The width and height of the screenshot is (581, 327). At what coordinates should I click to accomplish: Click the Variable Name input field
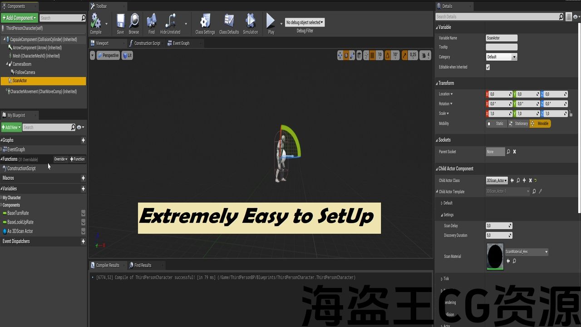501,38
